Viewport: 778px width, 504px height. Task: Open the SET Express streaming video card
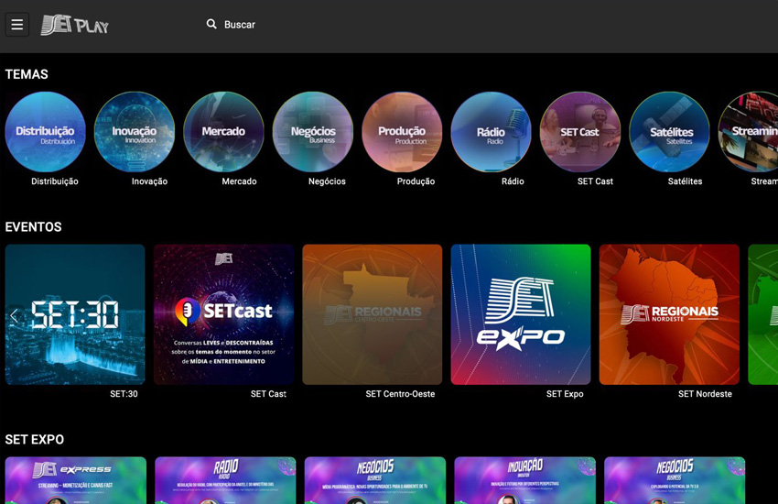click(76, 480)
